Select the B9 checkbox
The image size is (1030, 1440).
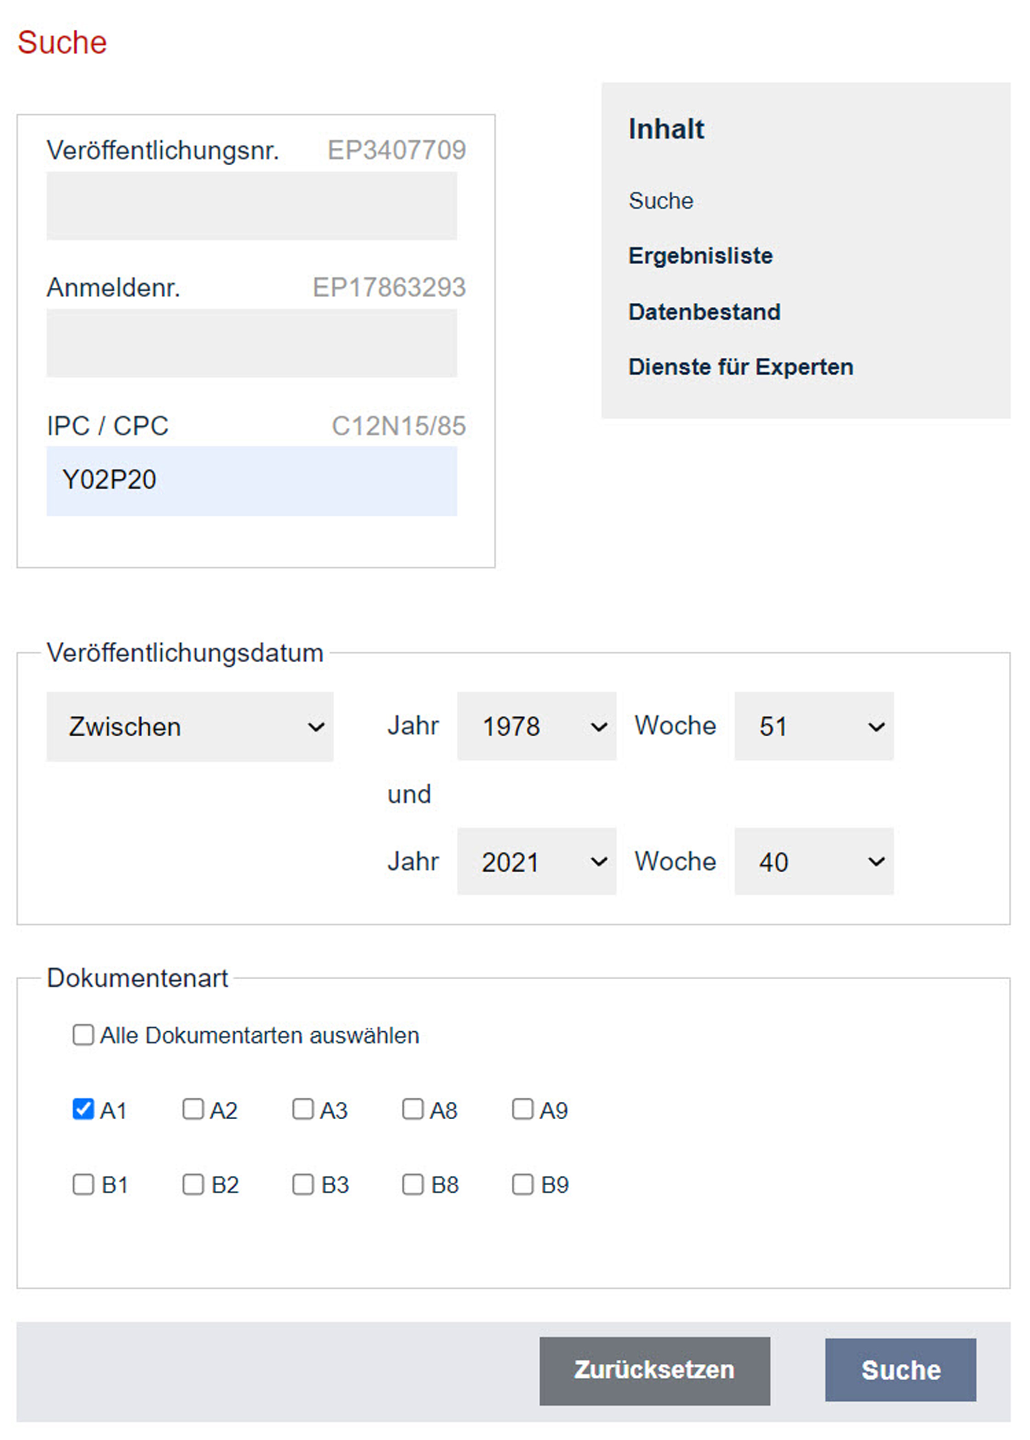click(523, 1184)
